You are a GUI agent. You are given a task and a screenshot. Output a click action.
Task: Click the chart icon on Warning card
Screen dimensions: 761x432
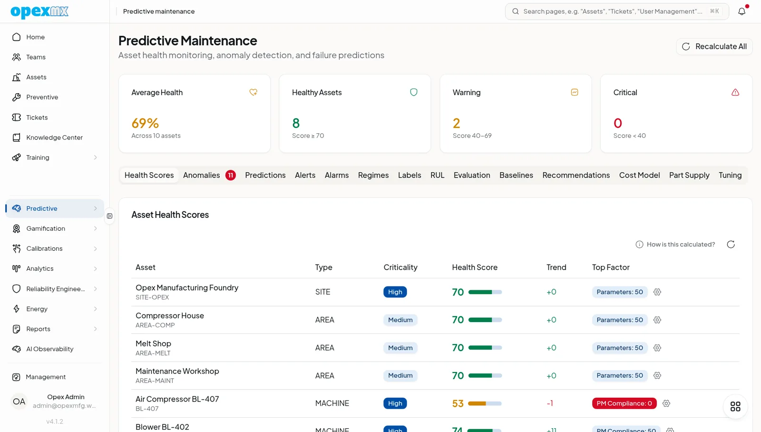point(575,92)
